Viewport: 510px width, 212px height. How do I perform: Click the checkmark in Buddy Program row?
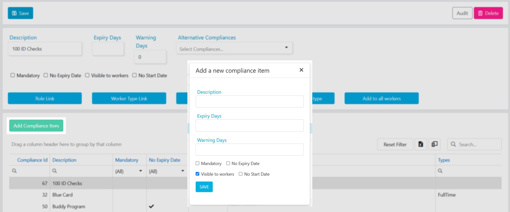coord(152,206)
